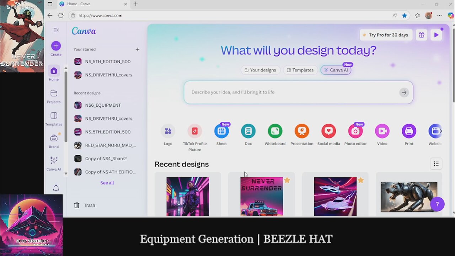Click sidebar scrollbar up arrow

point(66,68)
